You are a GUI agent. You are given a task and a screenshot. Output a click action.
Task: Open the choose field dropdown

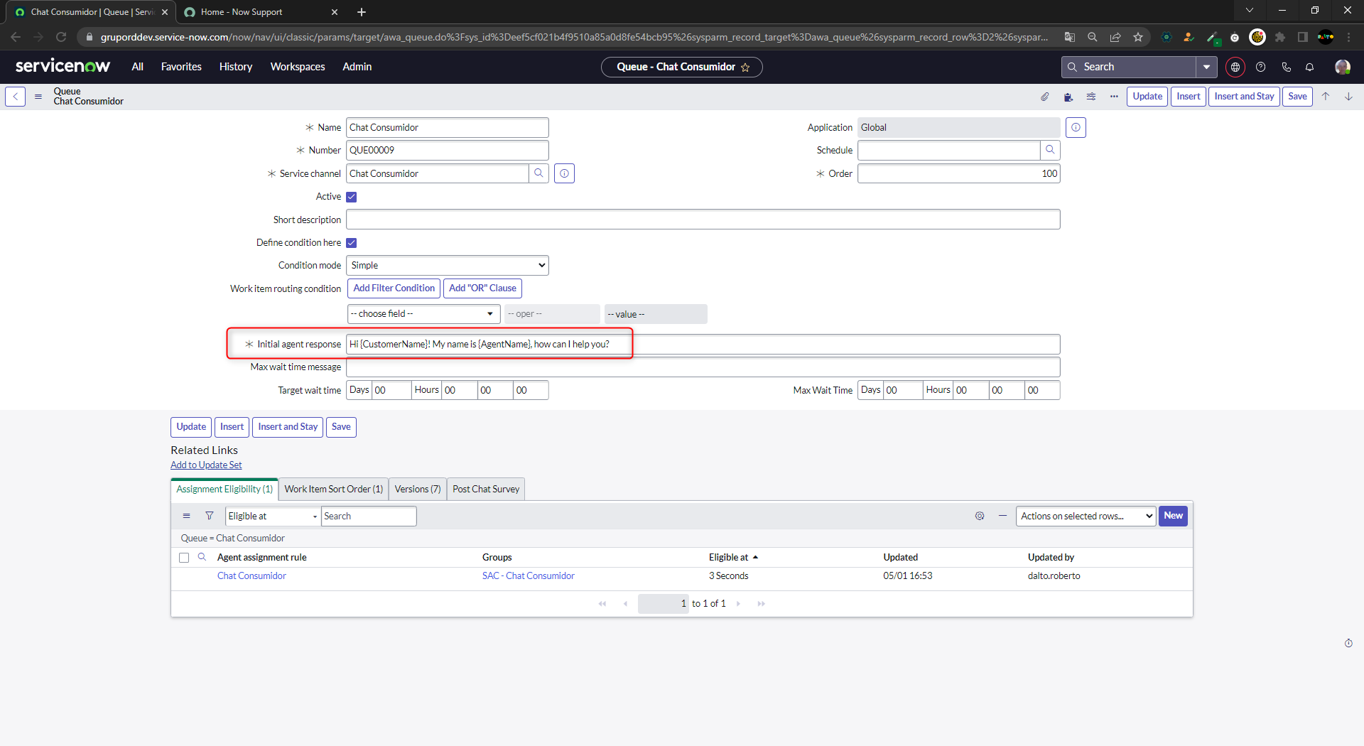pos(423,313)
